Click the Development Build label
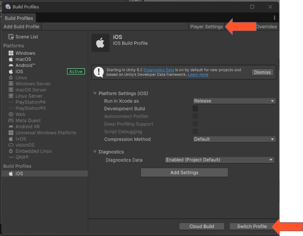The height and width of the screenshot is (236, 303). point(124,109)
